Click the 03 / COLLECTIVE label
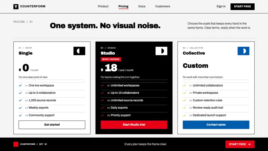268x151 pixels. (x=193, y=48)
